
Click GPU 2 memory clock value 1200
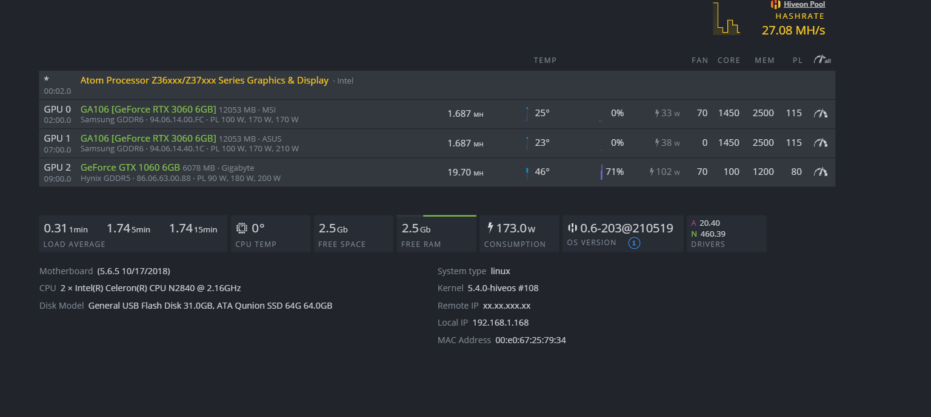(x=763, y=172)
